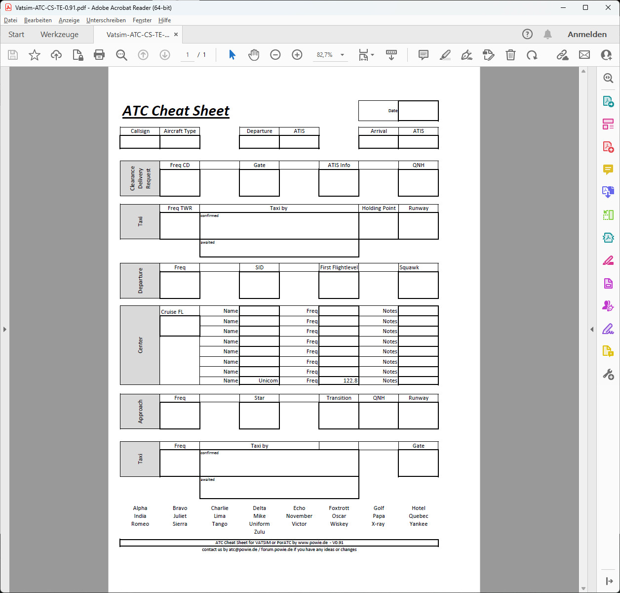Select the hand panning tool
Viewport: 620px width, 593px height.
click(254, 55)
